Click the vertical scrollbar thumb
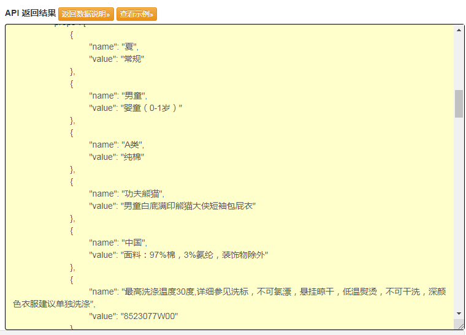 (459, 104)
